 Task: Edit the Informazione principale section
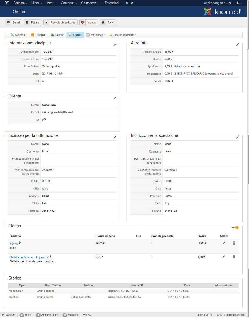[115, 45]
